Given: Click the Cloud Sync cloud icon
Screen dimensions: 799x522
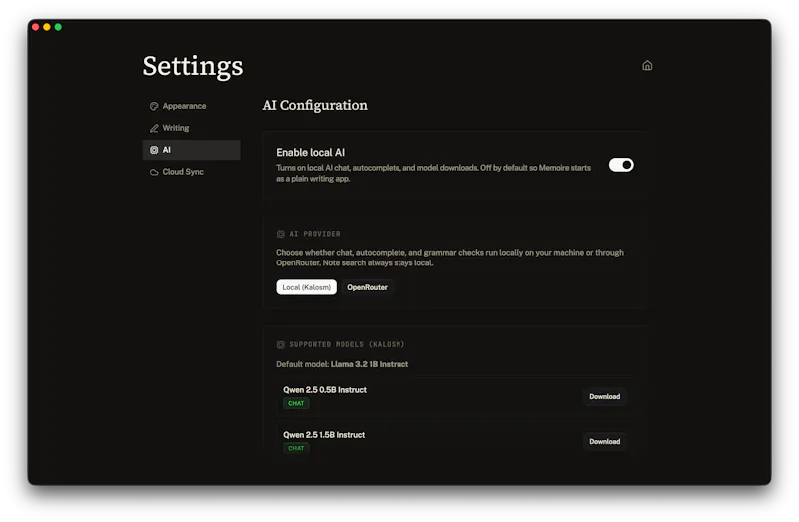Looking at the screenshot, I should pyautogui.click(x=154, y=172).
